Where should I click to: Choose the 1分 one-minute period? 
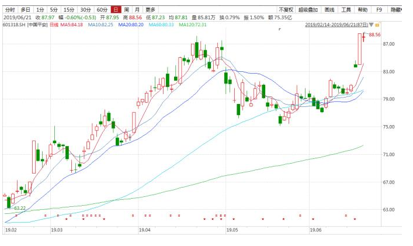click(x=40, y=10)
